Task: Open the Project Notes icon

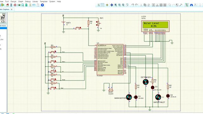Action: (38, 5)
